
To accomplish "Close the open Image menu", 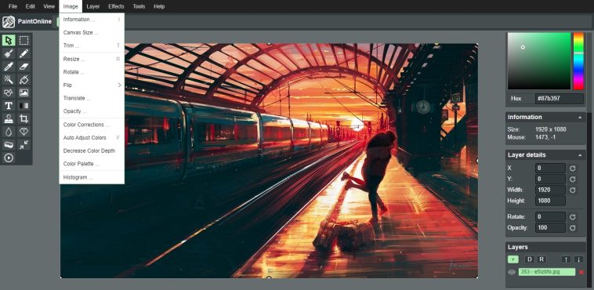I will [x=71, y=6].
